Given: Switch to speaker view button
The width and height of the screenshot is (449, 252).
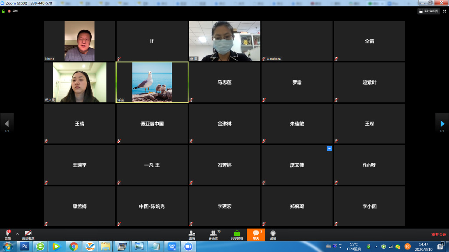Looking at the screenshot, I should tap(428, 11).
